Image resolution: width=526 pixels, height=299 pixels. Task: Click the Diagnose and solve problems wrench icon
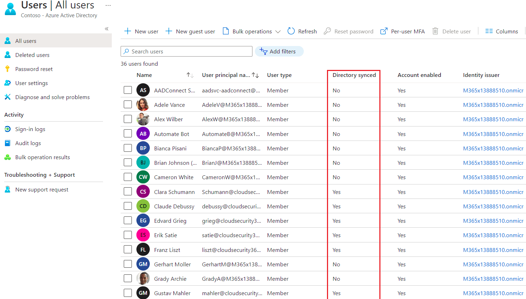pyautogui.click(x=8, y=97)
